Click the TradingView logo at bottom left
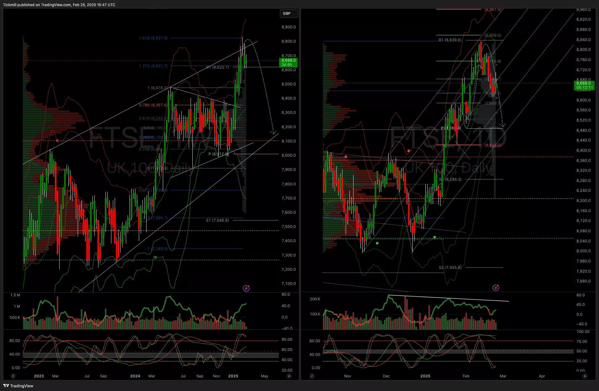Viewport: 599px width, 391px height. coord(18,386)
